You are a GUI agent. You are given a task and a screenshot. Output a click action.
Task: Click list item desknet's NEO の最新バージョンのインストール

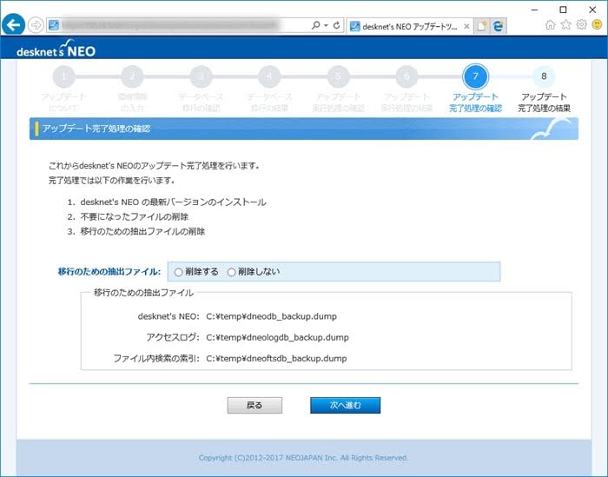pyautogui.click(x=173, y=202)
